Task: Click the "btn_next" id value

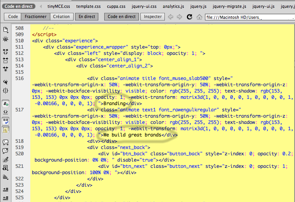Action: tap(134, 166)
